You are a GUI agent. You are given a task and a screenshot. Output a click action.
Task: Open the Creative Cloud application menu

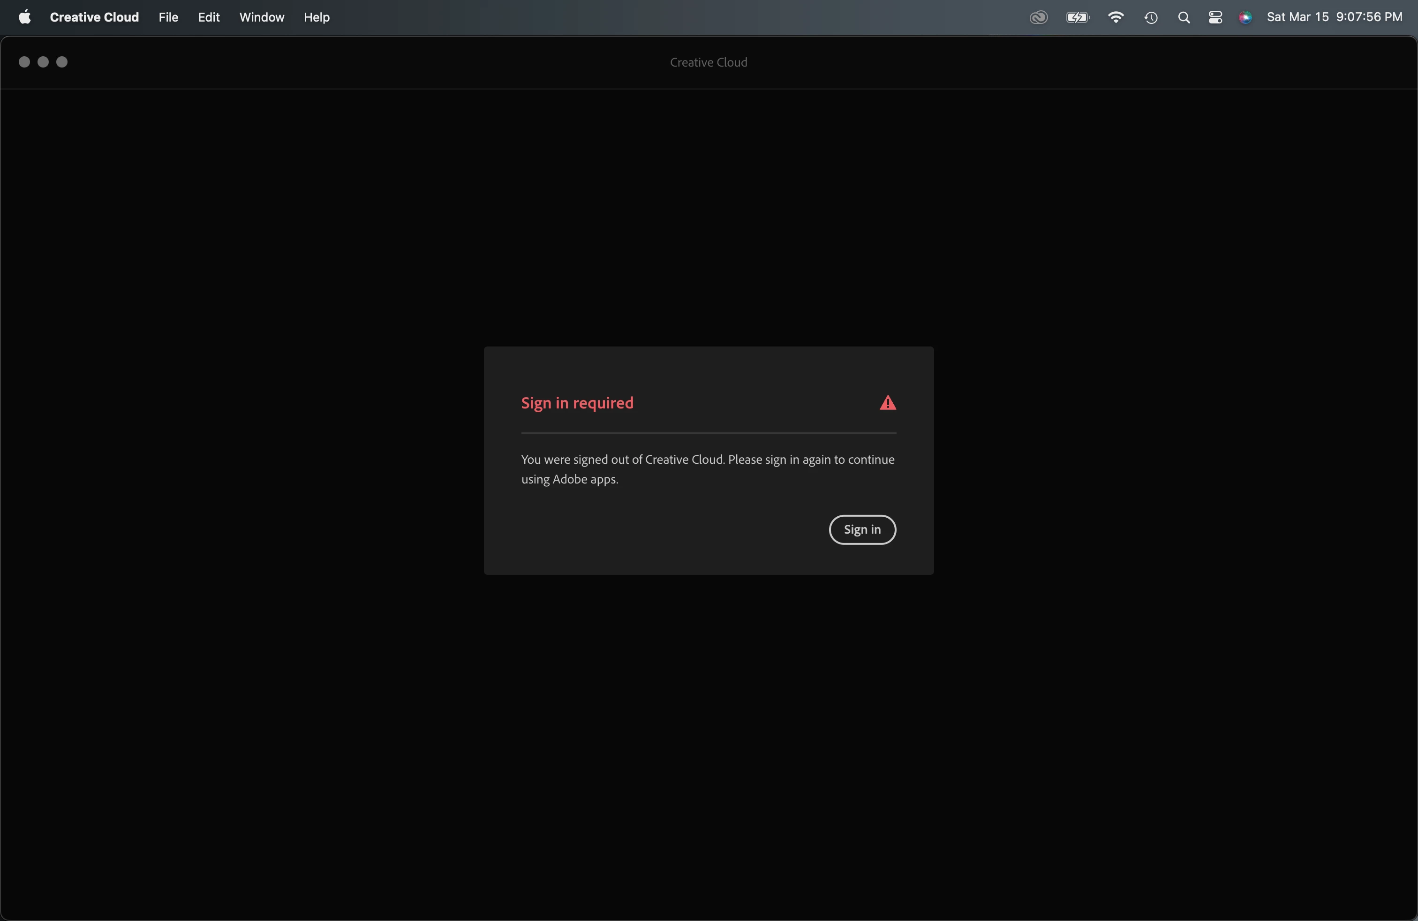pos(94,17)
